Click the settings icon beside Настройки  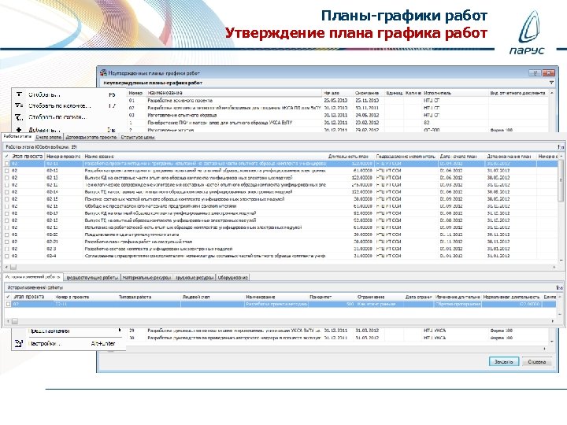tap(19, 343)
